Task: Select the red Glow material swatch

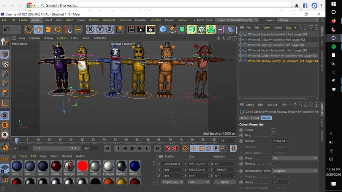Action: tap(82, 166)
